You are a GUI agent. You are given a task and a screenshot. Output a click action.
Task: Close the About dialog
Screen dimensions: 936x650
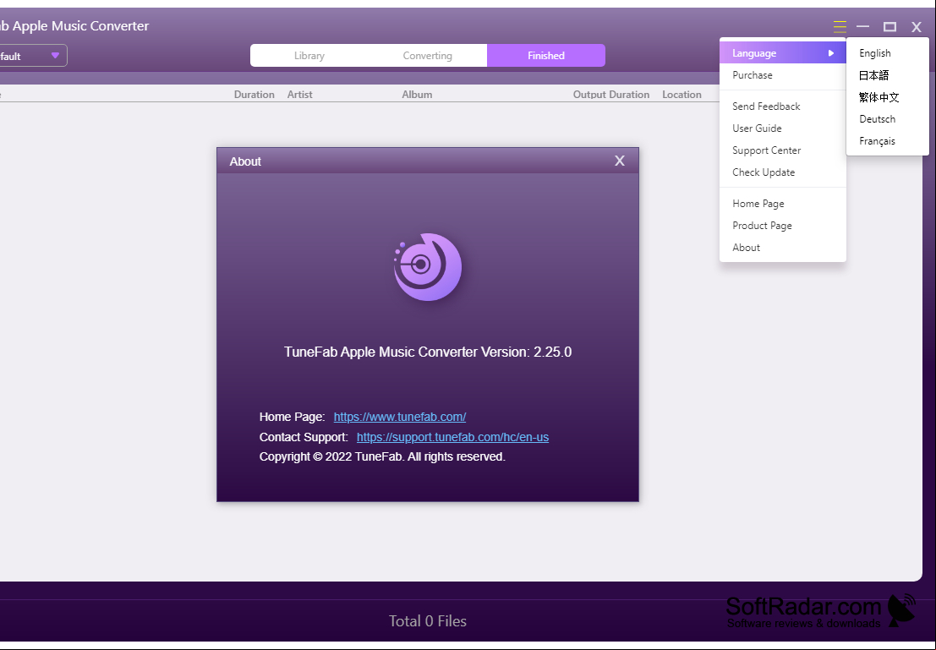620,161
